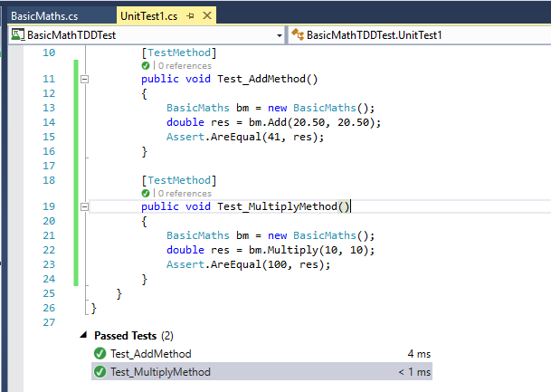
Task: Click the first [TestMethod] attribute on line 10
Action: (179, 53)
